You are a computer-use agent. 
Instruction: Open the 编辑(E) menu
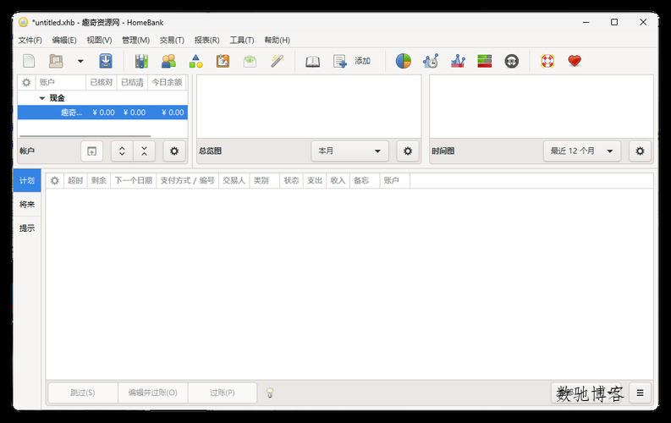[64, 40]
